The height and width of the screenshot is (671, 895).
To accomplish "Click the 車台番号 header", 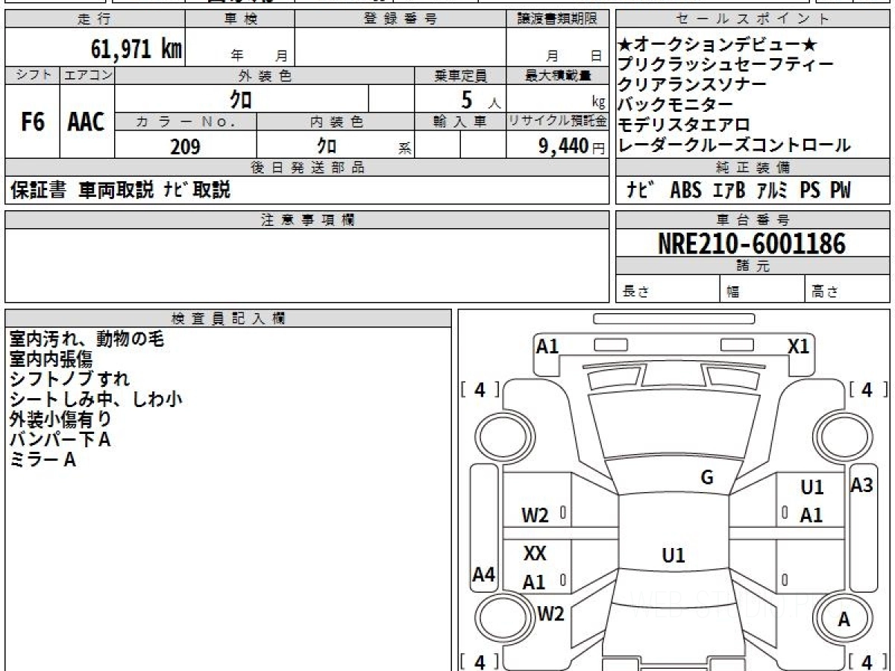I will coord(753,220).
